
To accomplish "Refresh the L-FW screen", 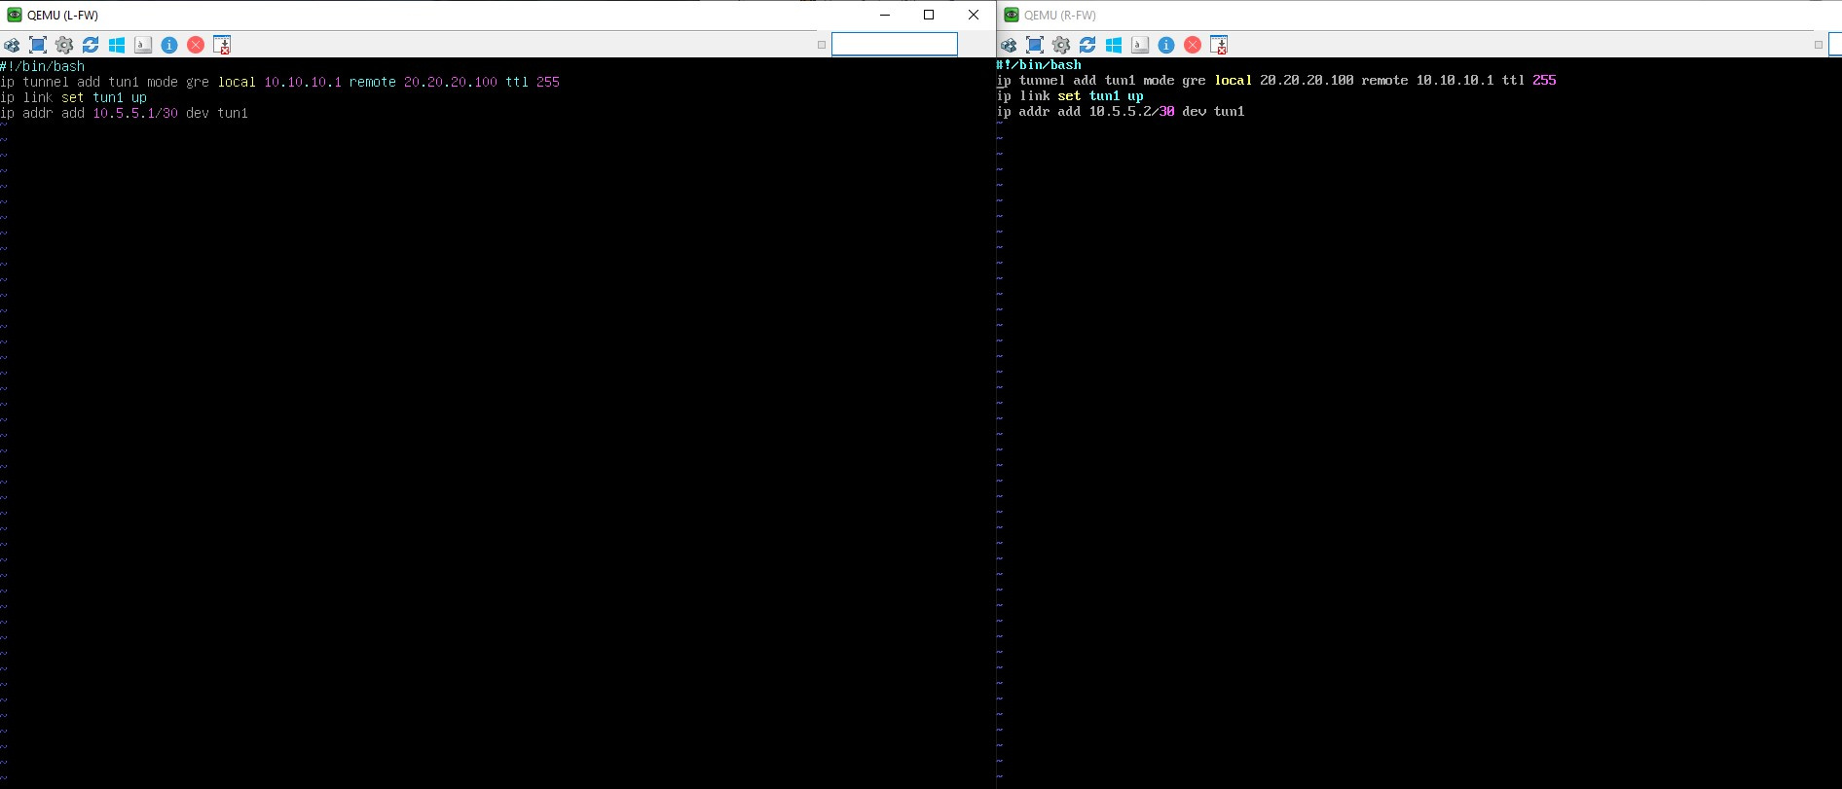I will (91, 45).
